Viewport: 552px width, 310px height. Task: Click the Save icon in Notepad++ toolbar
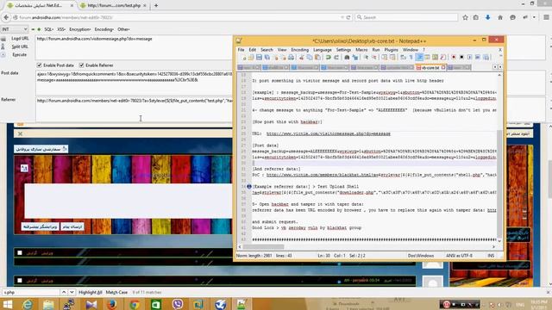click(x=259, y=58)
